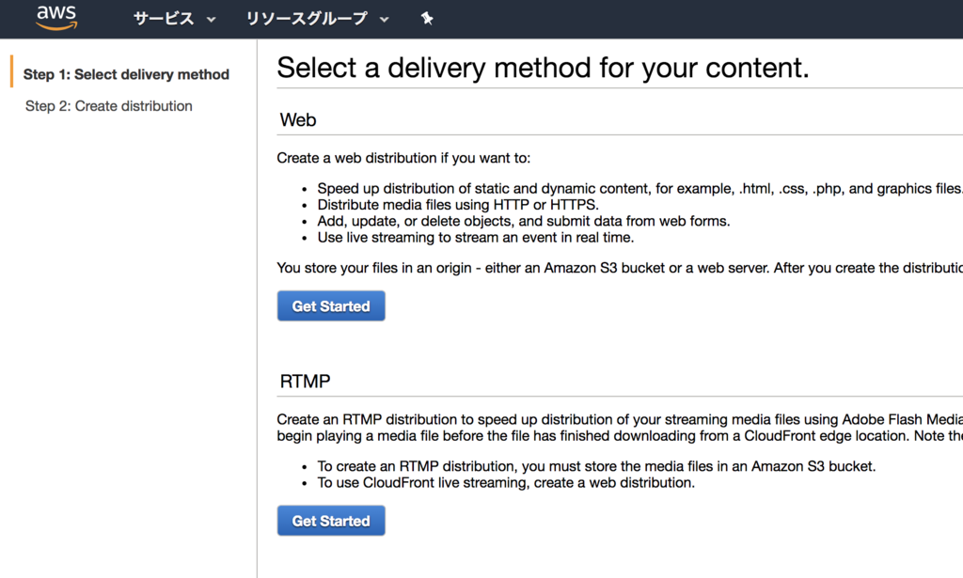Click the Web section heading
This screenshot has height=578, width=963.
pos(298,120)
